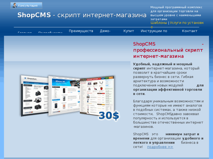Screen dimensions: 213x159
Task: Open the Преимущества menu item
Action: [81, 31]
